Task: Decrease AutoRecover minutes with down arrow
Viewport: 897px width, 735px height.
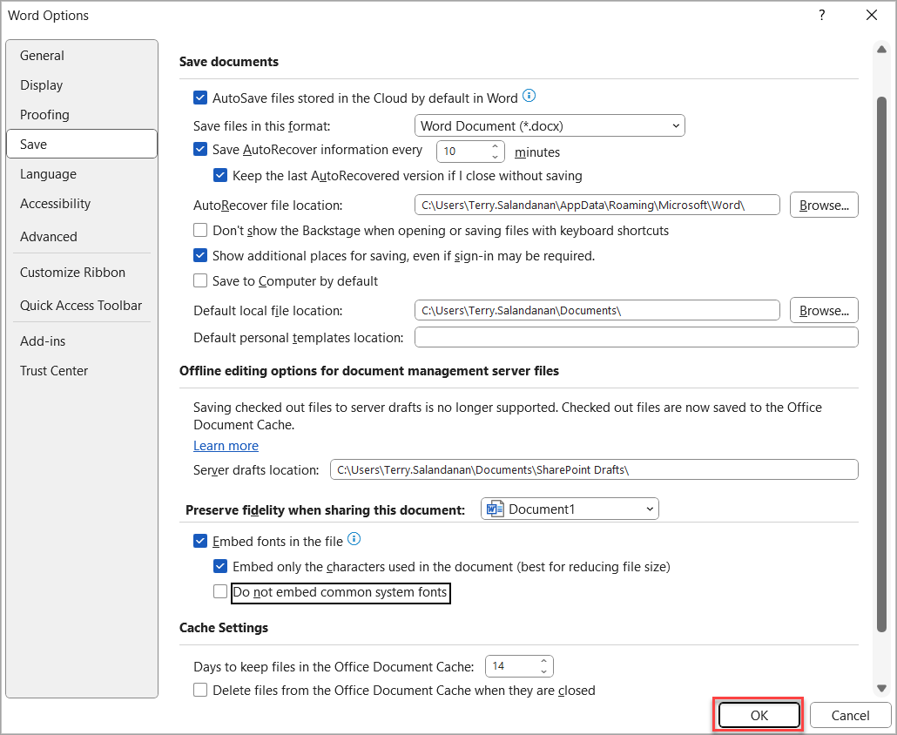Action: [x=496, y=157]
